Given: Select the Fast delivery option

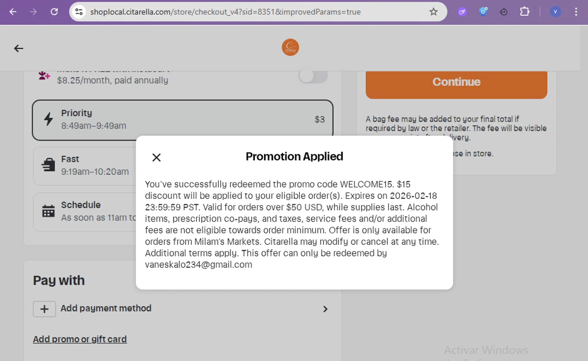Looking at the screenshot, I should 85,166.
